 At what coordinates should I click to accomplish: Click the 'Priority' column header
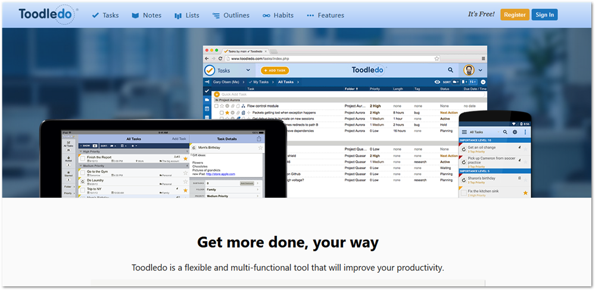[375, 89]
